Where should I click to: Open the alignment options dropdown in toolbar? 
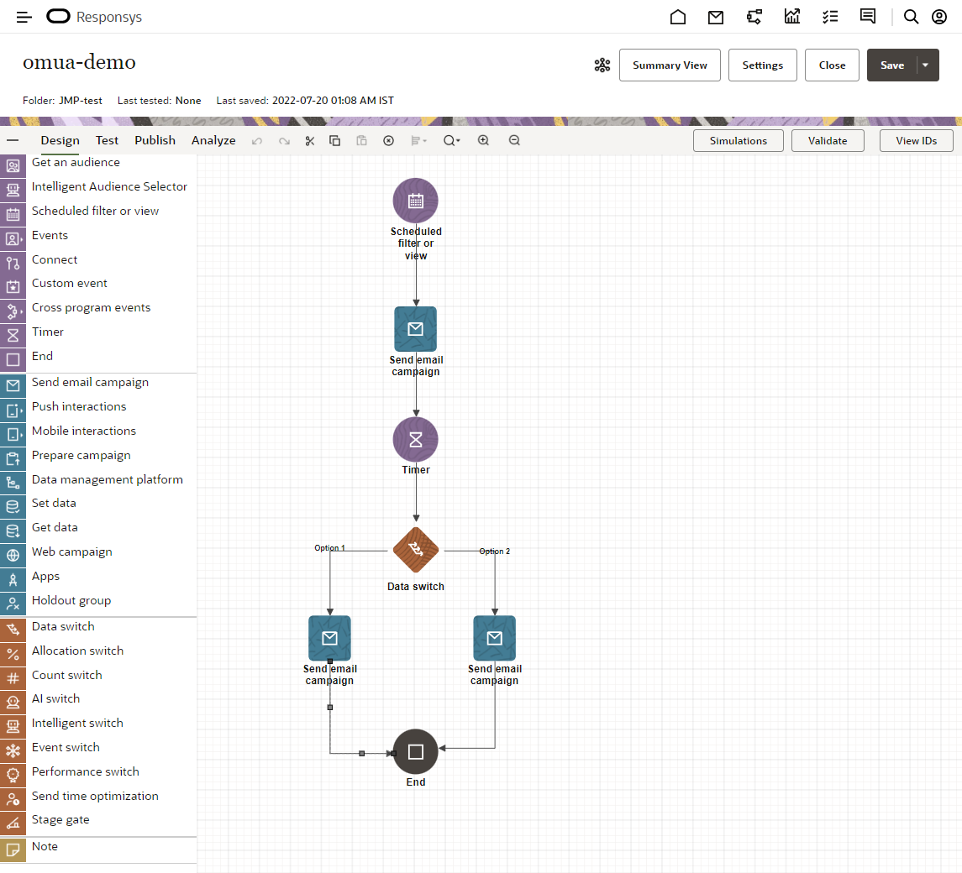click(x=418, y=140)
